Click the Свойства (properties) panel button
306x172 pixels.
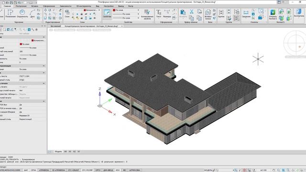107,14
